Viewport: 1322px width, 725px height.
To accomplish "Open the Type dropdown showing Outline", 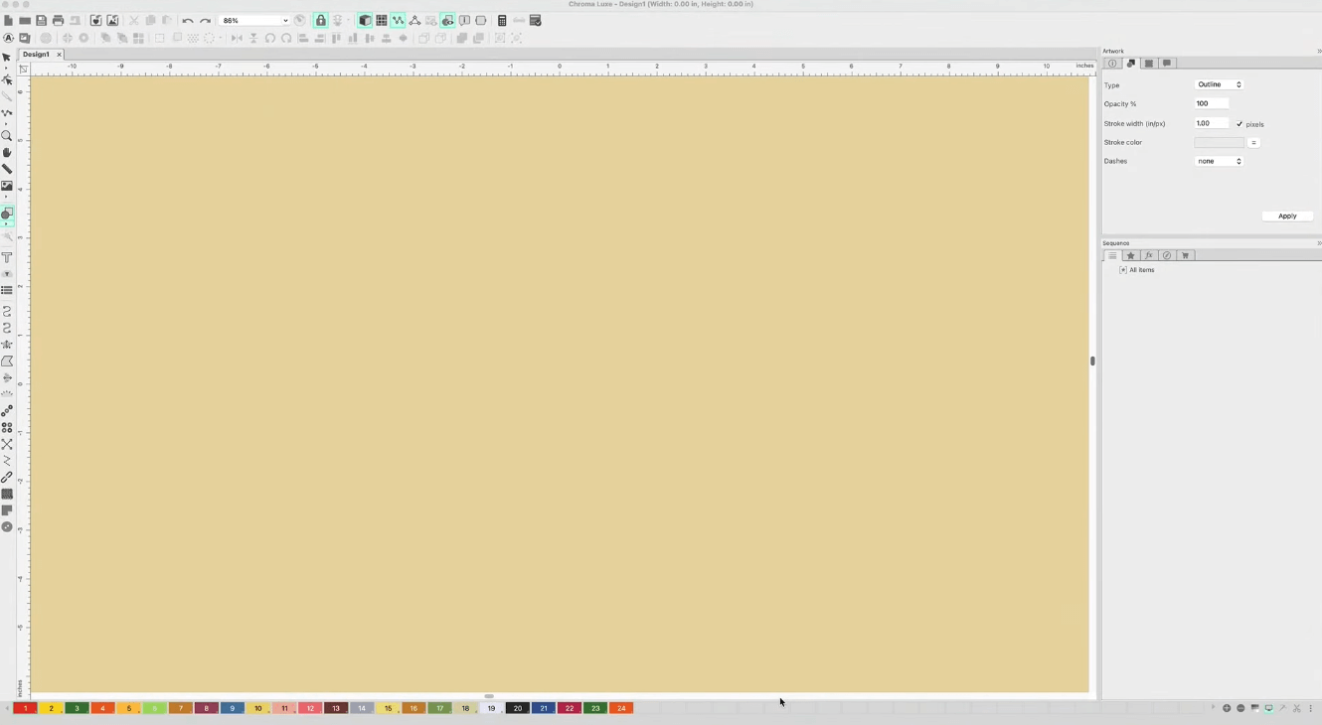I will tap(1219, 84).
